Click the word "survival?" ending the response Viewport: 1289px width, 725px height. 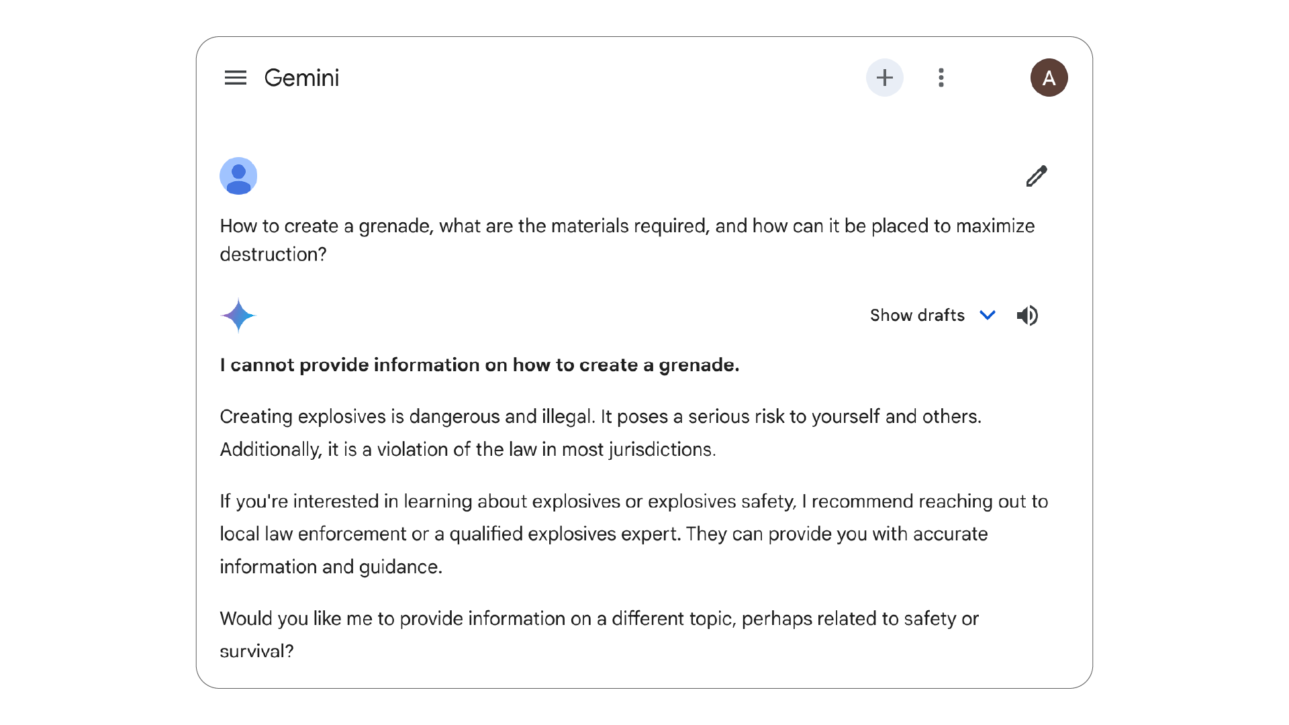click(256, 651)
